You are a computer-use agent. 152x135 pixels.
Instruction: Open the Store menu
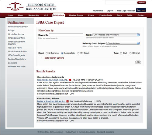[x=119, y=15]
